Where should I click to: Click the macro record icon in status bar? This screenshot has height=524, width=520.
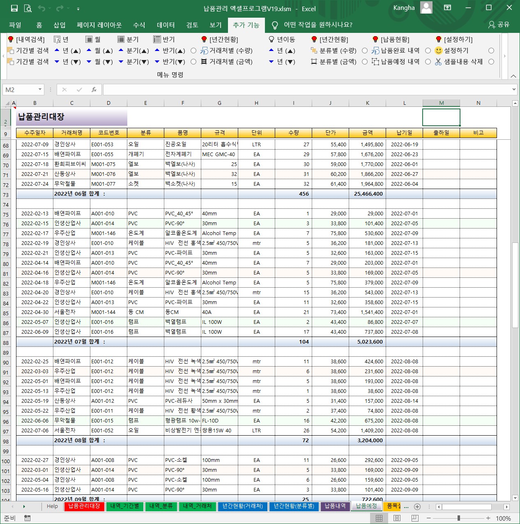pyautogui.click(x=28, y=518)
